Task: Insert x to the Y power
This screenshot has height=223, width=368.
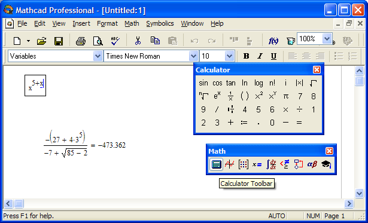Action: tap(272, 96)
